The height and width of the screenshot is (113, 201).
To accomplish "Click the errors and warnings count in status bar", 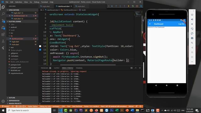I will click(21, 106).
